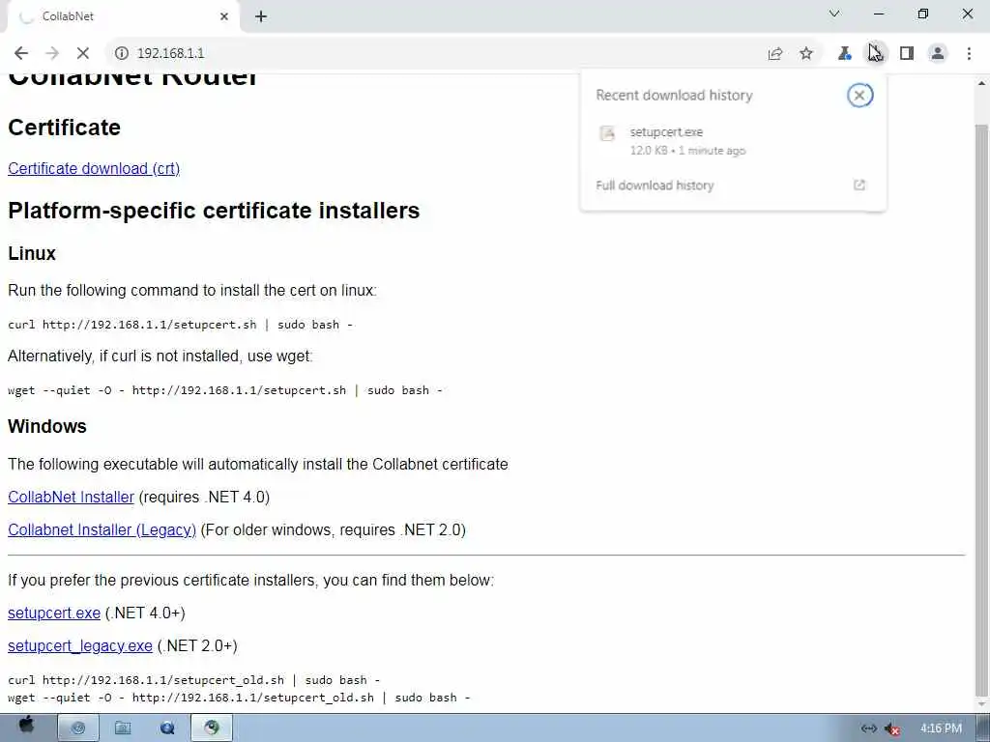Click the CollabNet Installer link
The height and width of the screenshot is (742, 990).
click(x=71, y=498)
